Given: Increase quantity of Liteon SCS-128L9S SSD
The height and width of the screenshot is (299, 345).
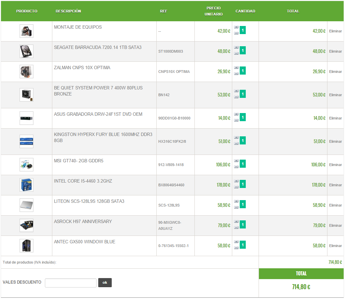Looking at the screenshot, I should click(236, 201).
